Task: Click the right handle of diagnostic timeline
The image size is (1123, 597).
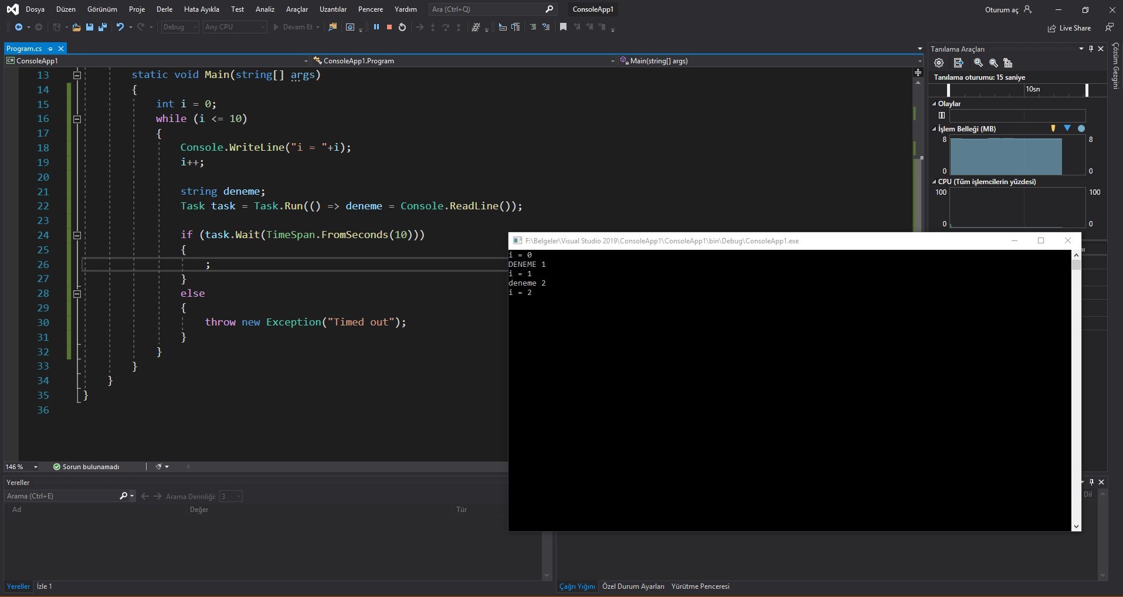Action: pyautogui.click(x=1087, y=90)
